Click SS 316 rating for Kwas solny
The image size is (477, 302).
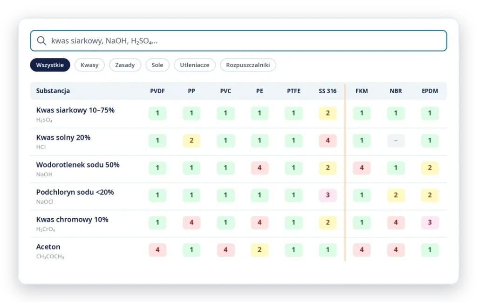(327, 141)
